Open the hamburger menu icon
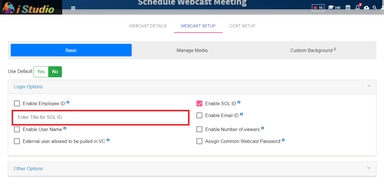This screenshot has height=188, width=384. [73, 8]
